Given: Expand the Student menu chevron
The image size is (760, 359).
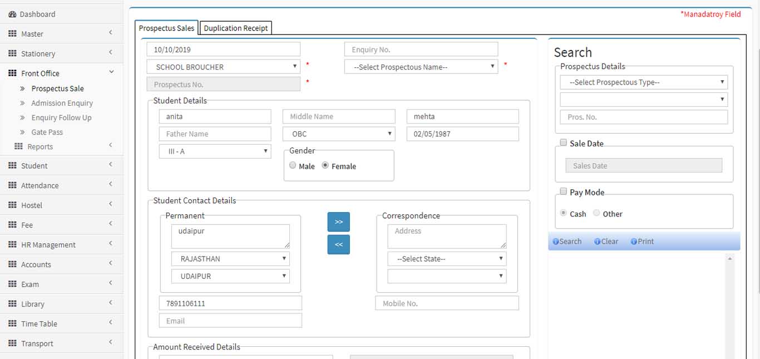Looking at the screenshot, I should pyautogui.click(x=111, y=164).
